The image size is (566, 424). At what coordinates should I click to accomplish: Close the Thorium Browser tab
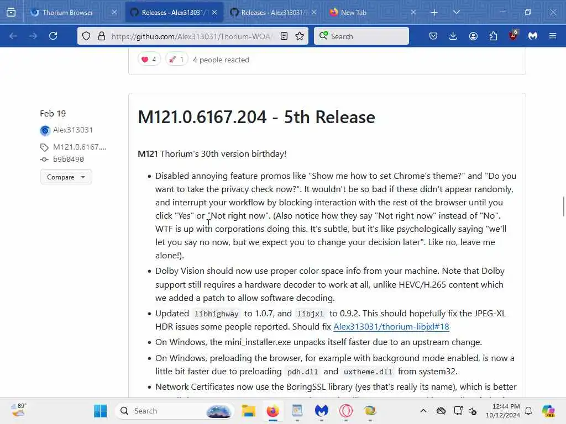pos(114,12)
